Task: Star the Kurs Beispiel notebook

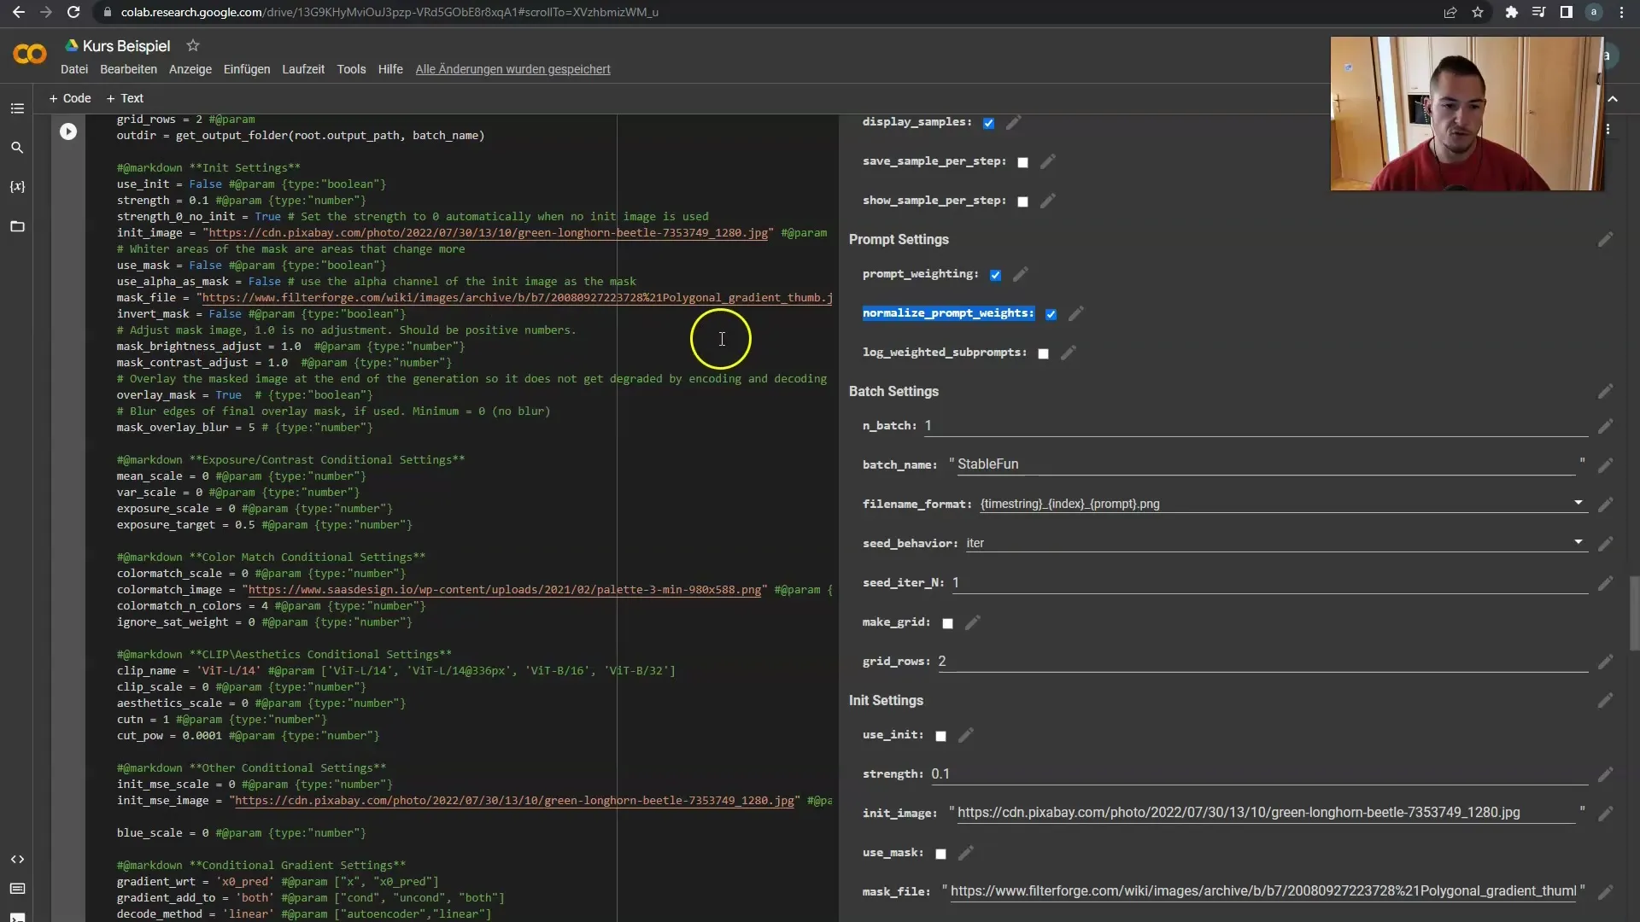Action: point(193,45)
